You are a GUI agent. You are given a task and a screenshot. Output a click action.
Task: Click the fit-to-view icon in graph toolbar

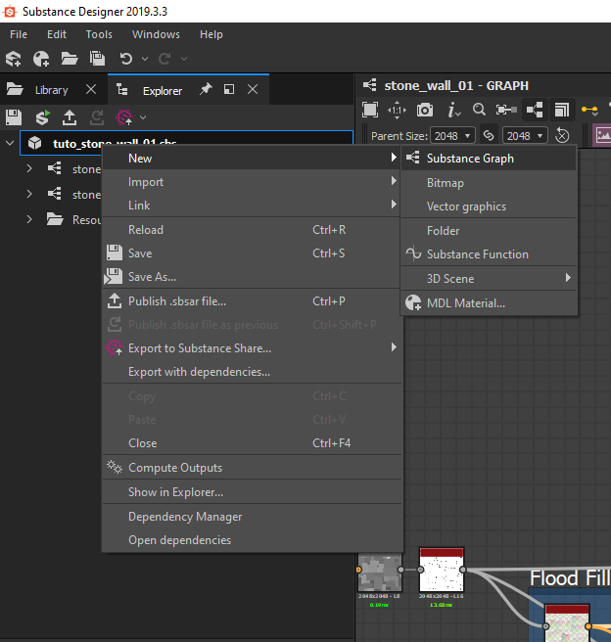(x=370, y=110)
